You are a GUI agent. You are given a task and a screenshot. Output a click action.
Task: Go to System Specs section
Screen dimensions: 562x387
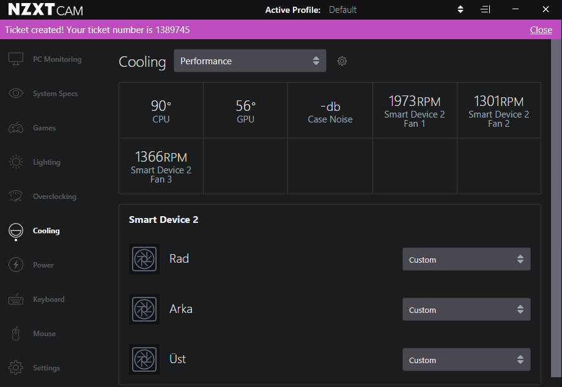point(55,93)
